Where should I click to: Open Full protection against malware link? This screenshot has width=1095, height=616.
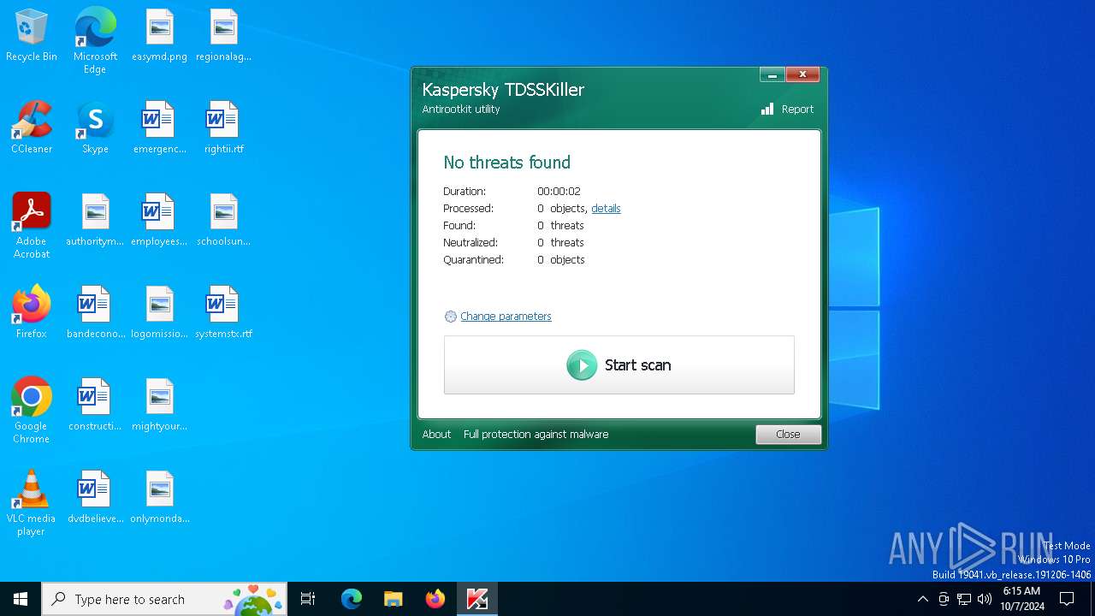[x=536, y=435]
